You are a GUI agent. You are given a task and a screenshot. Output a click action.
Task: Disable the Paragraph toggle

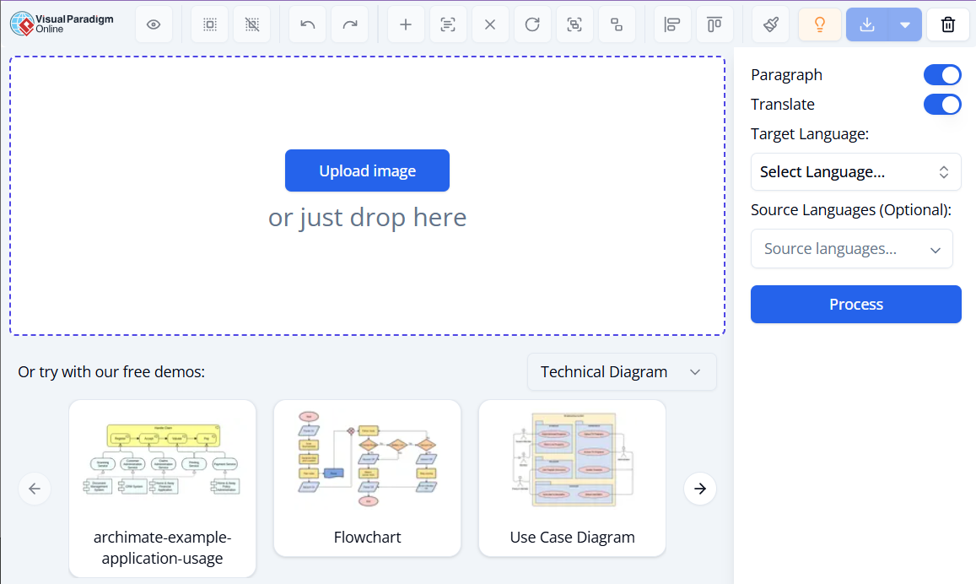pyautogui.click(x=942, y=74)
